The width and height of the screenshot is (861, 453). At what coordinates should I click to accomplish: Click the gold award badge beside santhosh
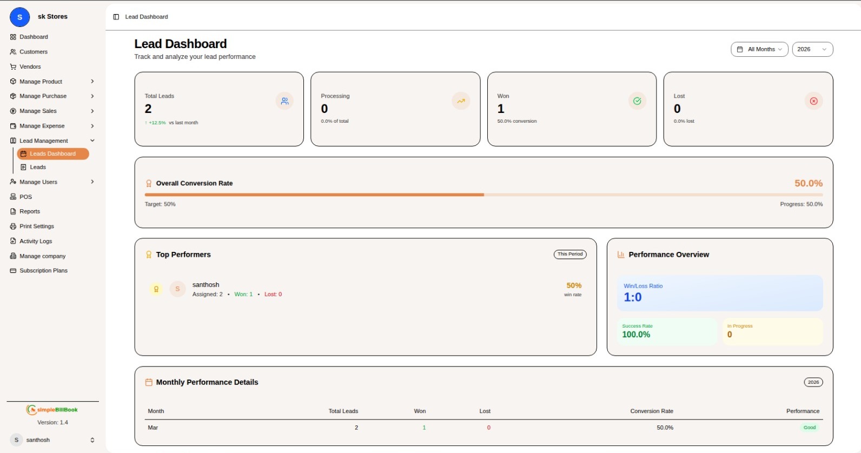(156, 289)
